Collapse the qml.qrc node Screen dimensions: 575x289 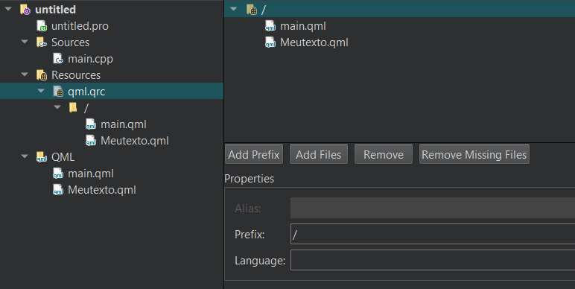[x=41, y=91]
